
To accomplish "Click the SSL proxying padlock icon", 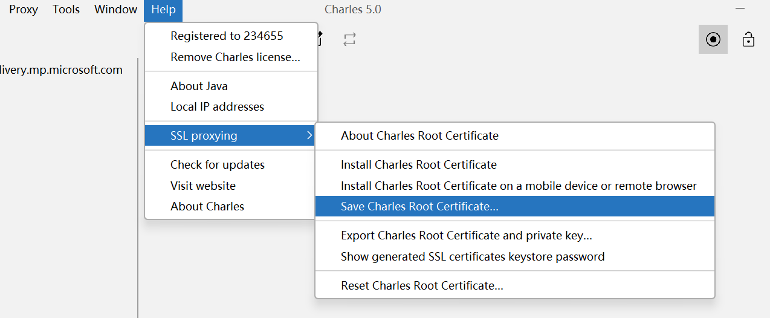I will click(749, 39).
